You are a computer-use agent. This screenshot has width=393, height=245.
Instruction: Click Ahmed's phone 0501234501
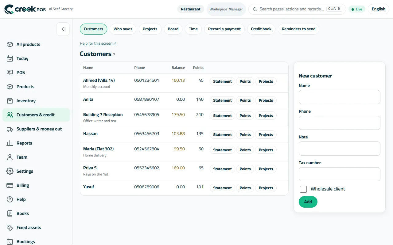(x=147, y=80)
